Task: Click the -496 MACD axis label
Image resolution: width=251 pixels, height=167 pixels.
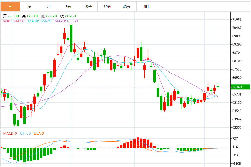Action: (236, 155)
